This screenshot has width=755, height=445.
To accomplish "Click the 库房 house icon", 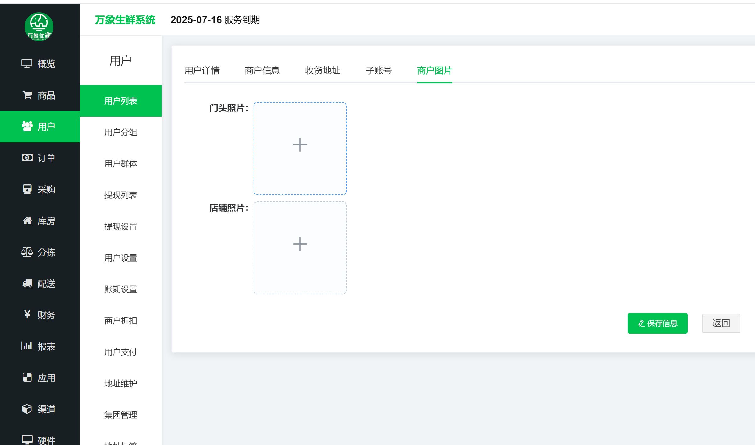I will tap(27, 220).
